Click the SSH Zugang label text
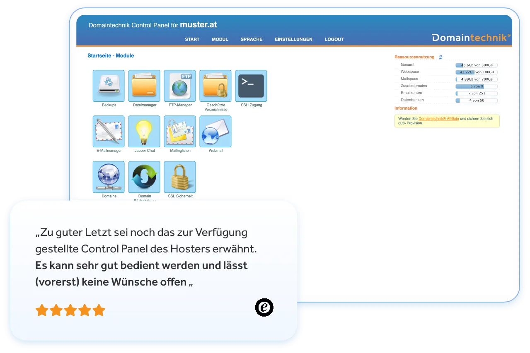This screenshot has height=353, width=530. click(x=252, y=105)
